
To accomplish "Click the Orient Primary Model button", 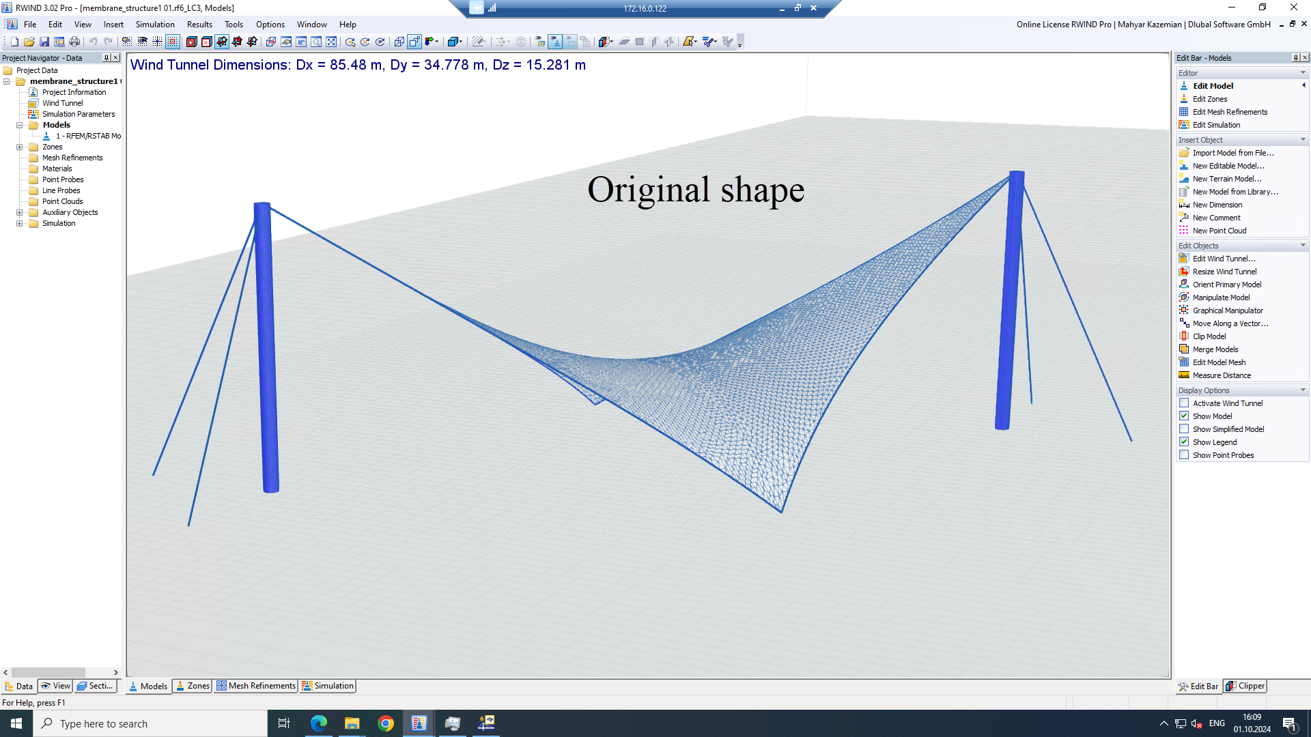I will point(1226,285).
